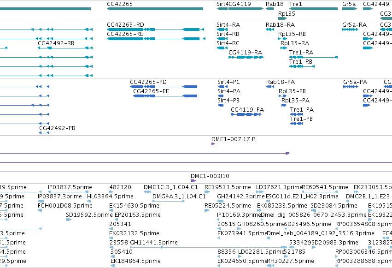Select the CG42265-PE protein label
The height and width of the screenshot is (268, 392).
tap(151, 91)
